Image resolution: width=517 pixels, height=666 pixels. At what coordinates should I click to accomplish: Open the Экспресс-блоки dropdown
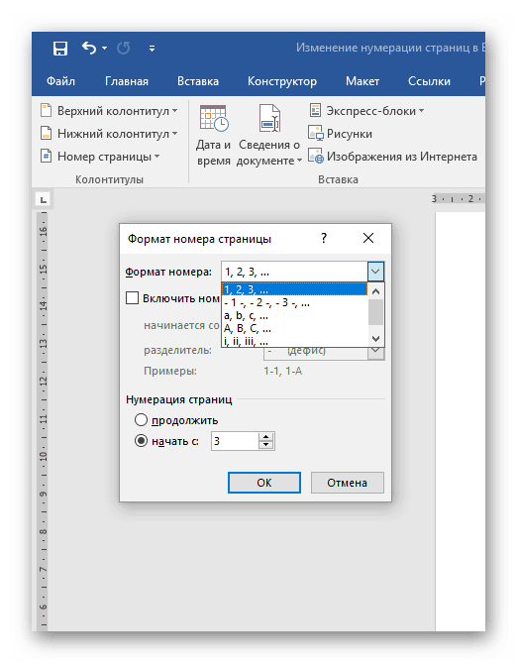point(365,111)
